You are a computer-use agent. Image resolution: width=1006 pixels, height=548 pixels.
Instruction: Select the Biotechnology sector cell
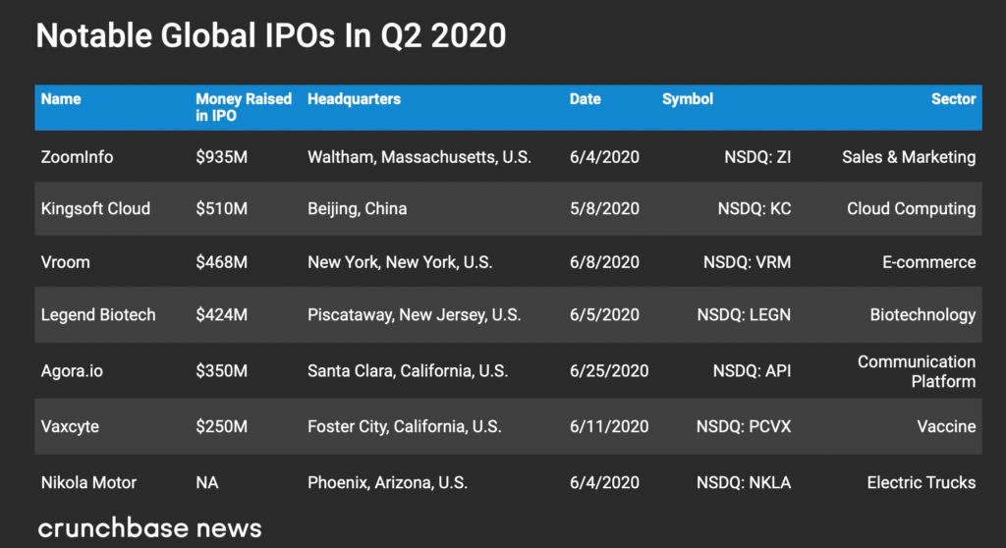(923, 315)
